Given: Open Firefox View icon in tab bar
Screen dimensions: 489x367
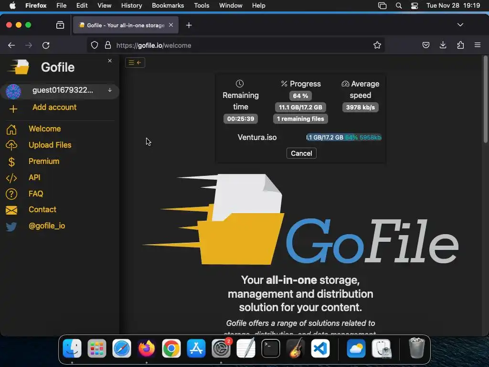Looking at the screenshot, I should (x=60, y=25).
